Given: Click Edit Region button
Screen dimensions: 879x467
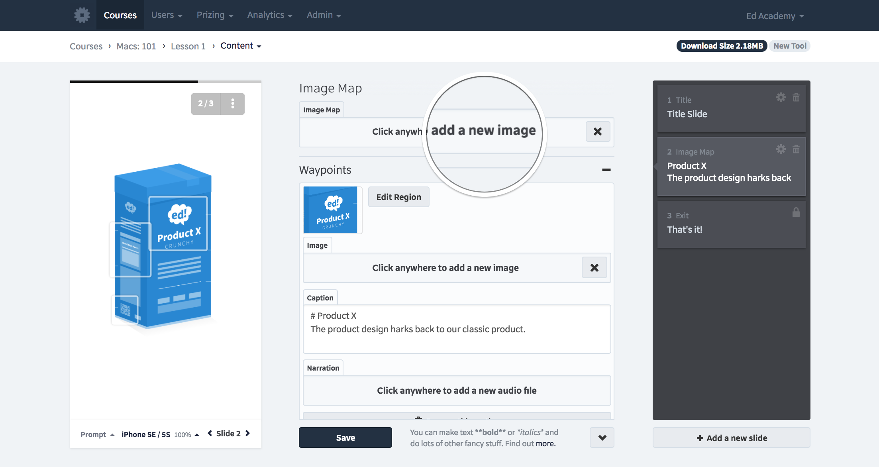Looking at the screenshot, I should (398, 197).
